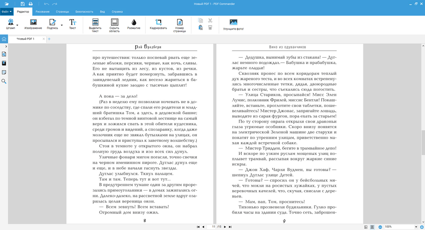Close the Новый PDF 1 tab
The width and height of the screenshot is (425, 230).
44,39
